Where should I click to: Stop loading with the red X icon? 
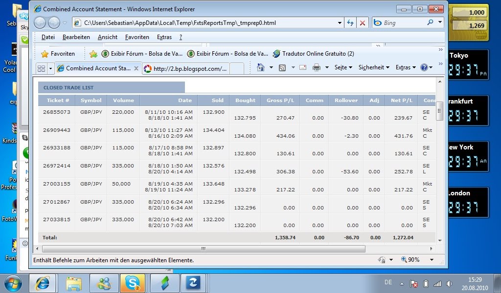pyautogui.click(x=363, y=23)
